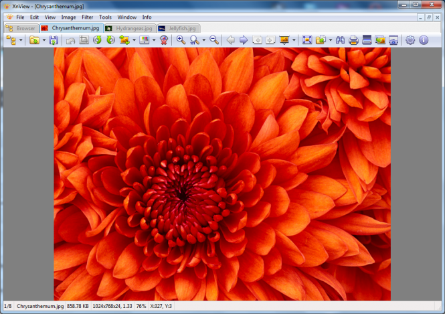445x314 pixels.
Task: Open settings gear icon in toolbar
Action: click(x=410, y=40)
